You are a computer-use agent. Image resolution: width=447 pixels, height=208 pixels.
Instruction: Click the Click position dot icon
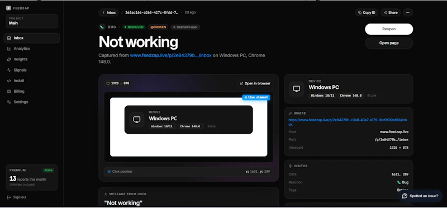(109, 172)
